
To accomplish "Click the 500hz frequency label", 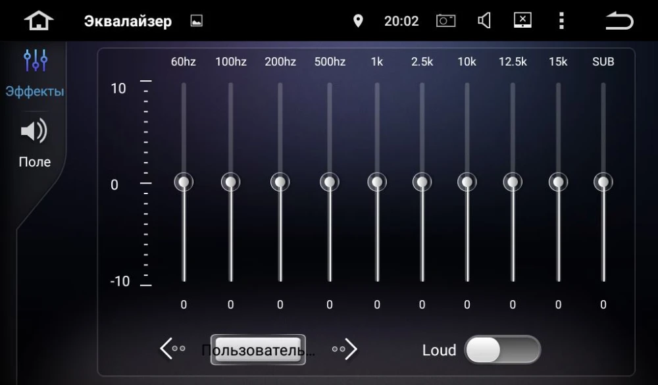I will pos(330,62).
